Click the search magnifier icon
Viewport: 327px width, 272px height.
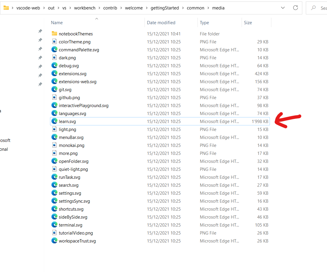tap(313, 8)
